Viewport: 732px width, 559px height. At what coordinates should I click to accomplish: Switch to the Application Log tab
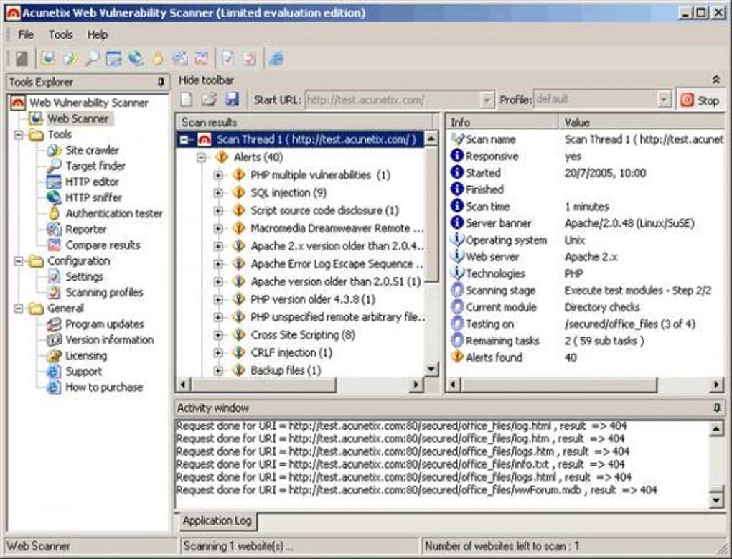pos(217,520)
